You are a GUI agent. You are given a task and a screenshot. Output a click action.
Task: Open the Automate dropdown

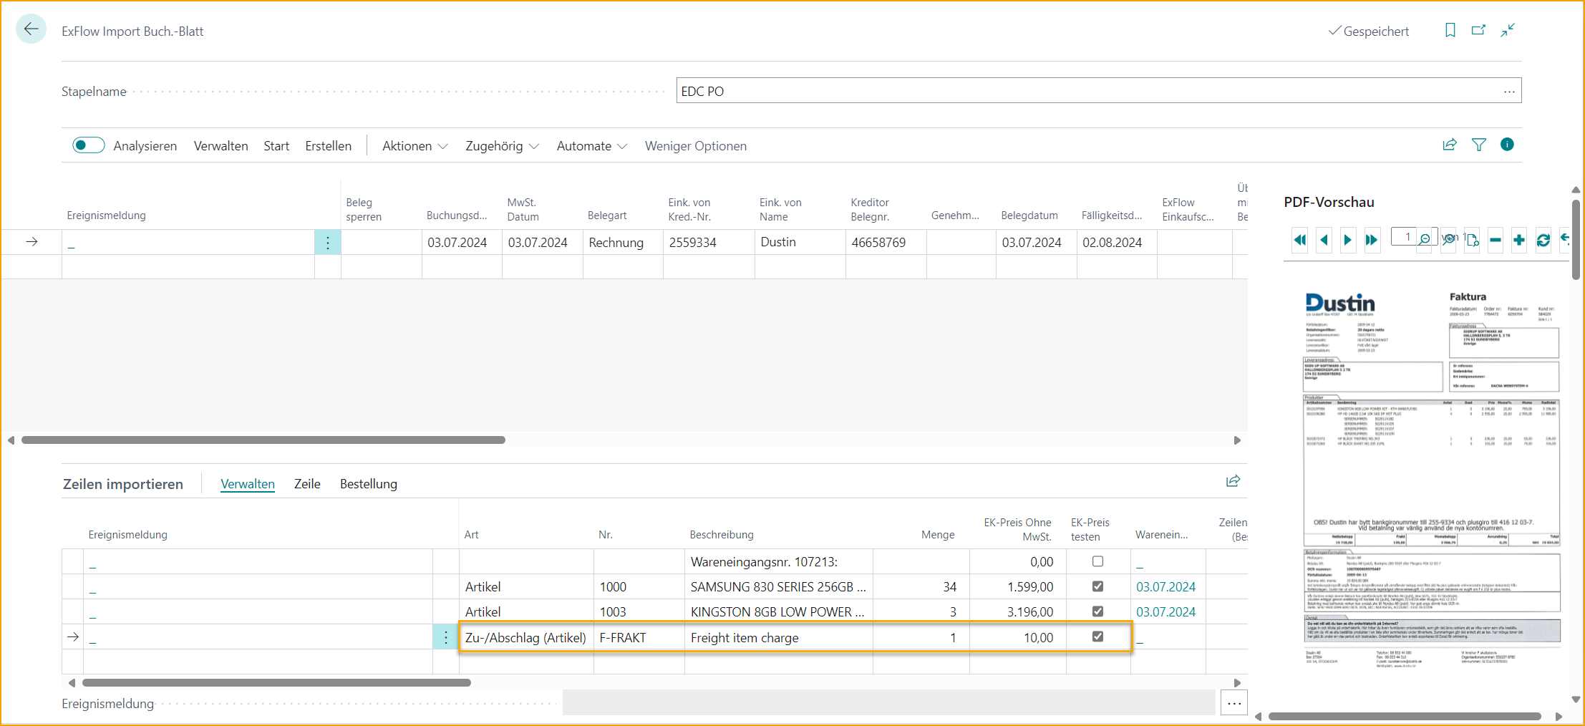591,145
